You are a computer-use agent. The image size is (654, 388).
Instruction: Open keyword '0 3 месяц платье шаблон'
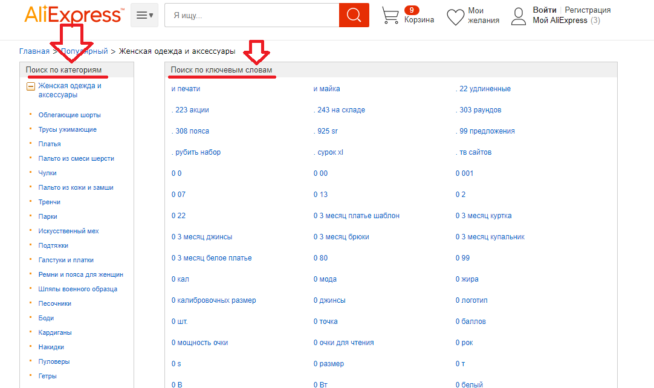(357, 216)
